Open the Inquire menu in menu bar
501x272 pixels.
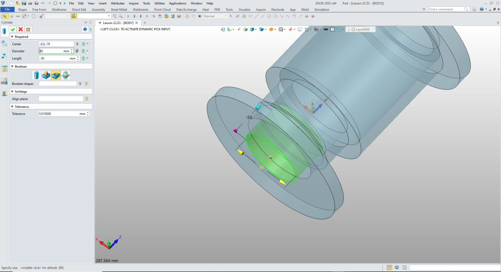[x=134, y=3]
